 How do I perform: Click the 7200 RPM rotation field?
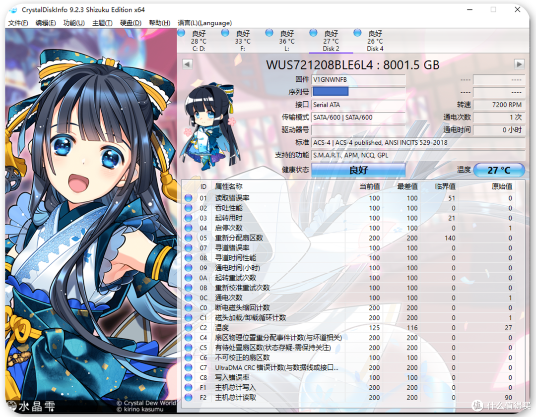pos(499,105)
